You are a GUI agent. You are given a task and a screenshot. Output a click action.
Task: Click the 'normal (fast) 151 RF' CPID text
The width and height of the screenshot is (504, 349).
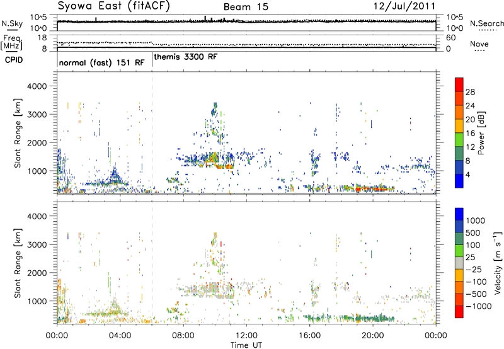coord(102,62)
